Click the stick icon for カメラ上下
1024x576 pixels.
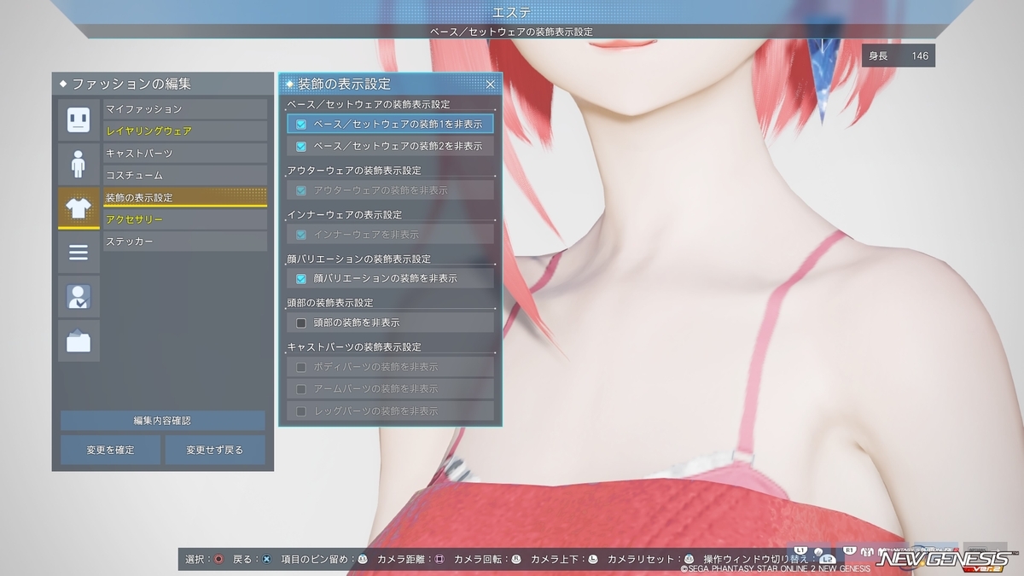tap(593, 559)
